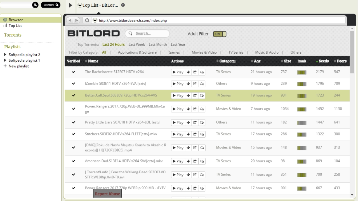Reload the page with the refresh icon
Screen dimensions: 358x201
(x=87, y=20)
